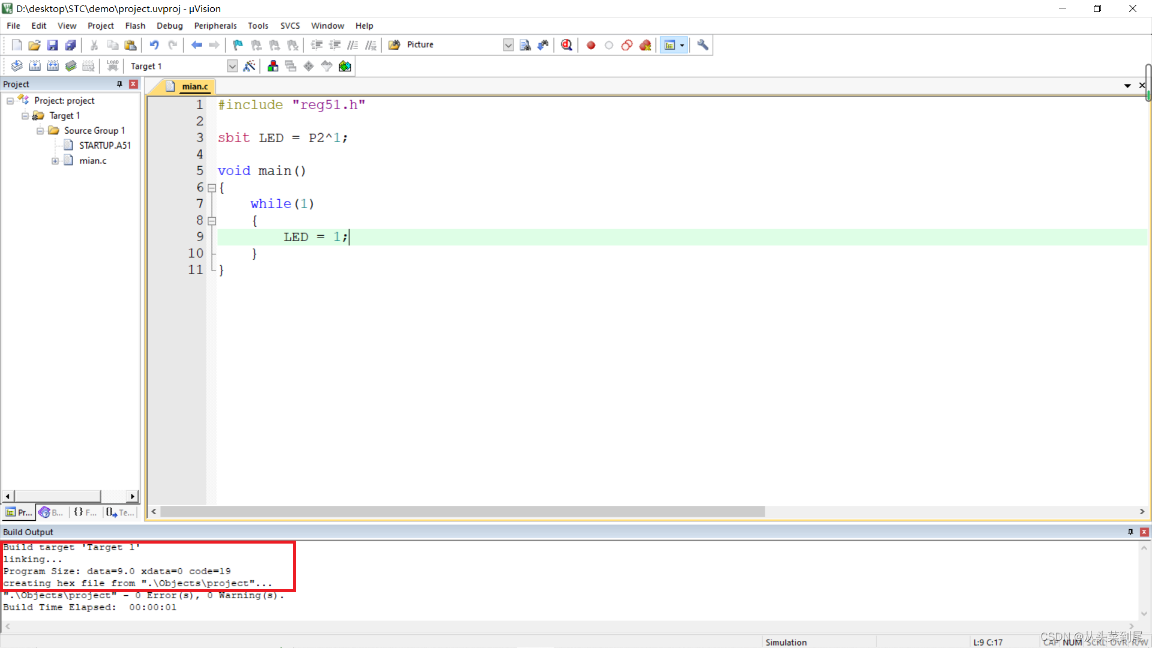Screen dimensions: 1152x648
Task: Click the Picture search text field
Action: coord(453,45)
